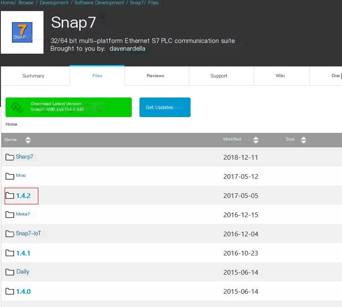
Task: Sort files by Modified date arrows
Action: [256, 140]
